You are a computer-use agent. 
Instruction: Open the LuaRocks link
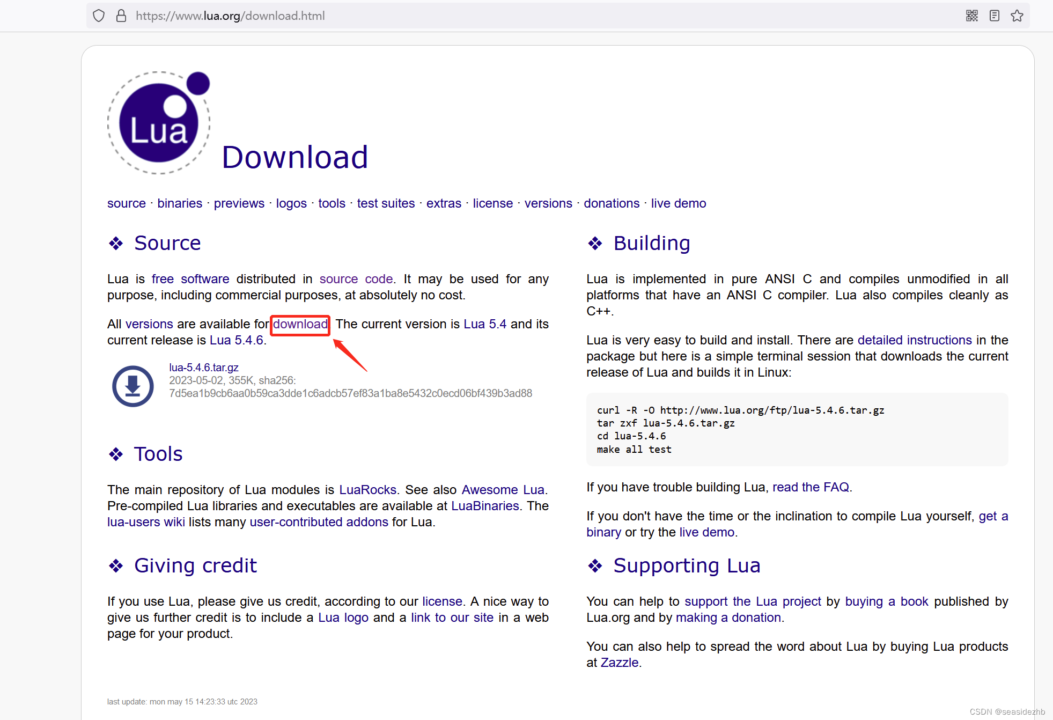point(368,490)
